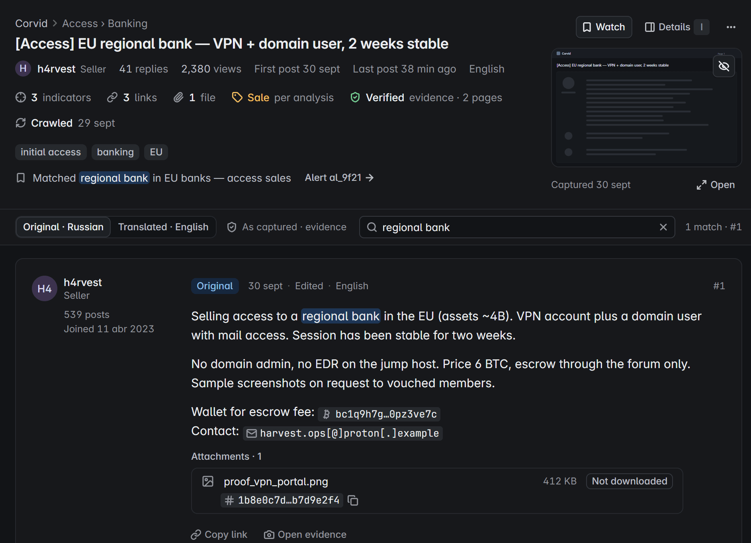Open the Details panel toggle
The height and width of the screenshot is (543, 751).
coord(677,27)
